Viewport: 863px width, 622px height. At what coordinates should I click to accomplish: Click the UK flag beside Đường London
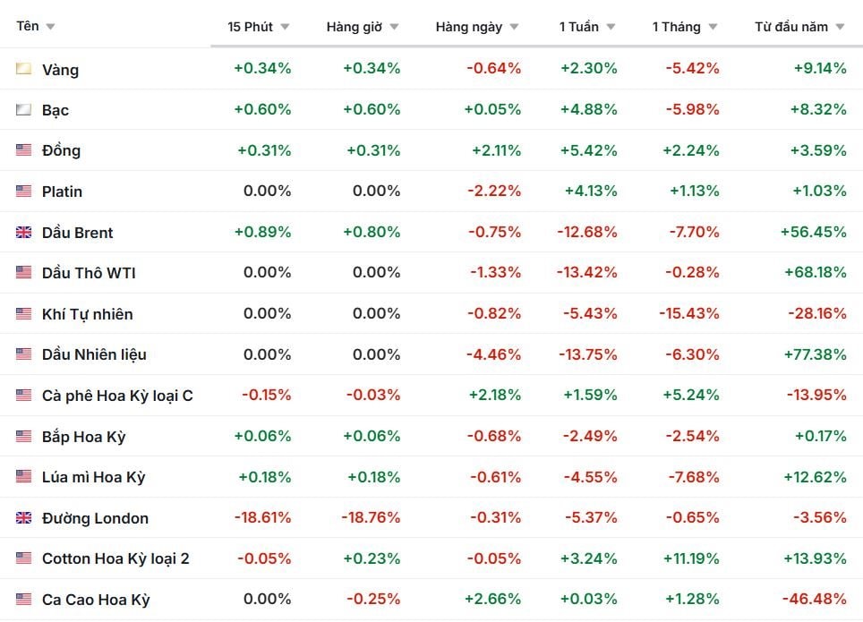pyautogui.click(x=24, y=518)
